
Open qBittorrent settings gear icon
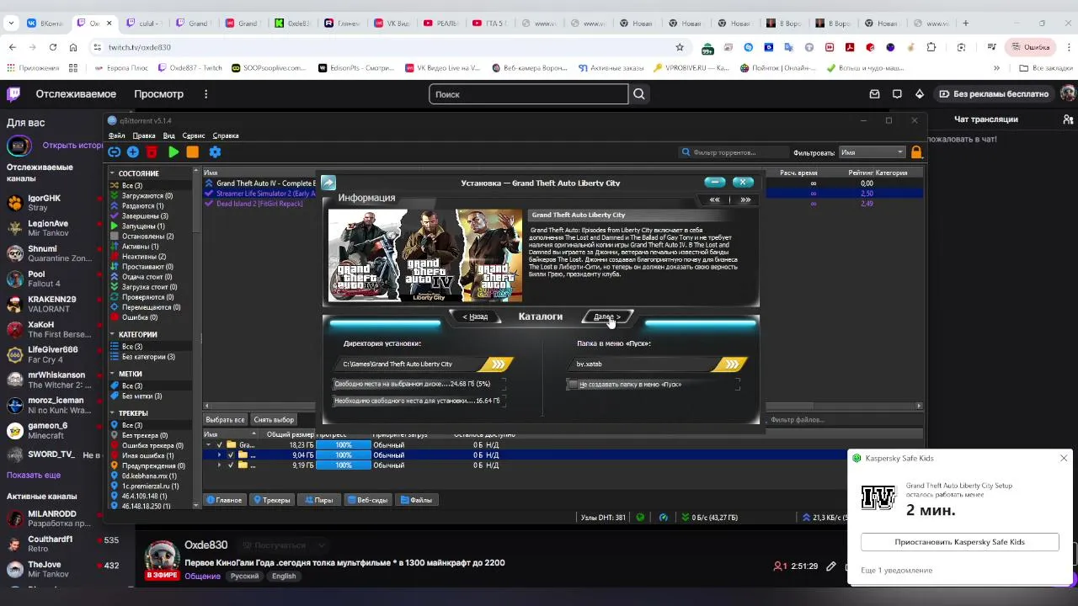215,152
